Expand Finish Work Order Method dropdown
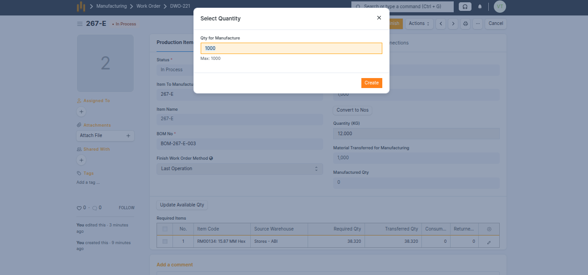The height and width of the screenshot is (275, 588). pyautogui.click(x=239, y=169)
